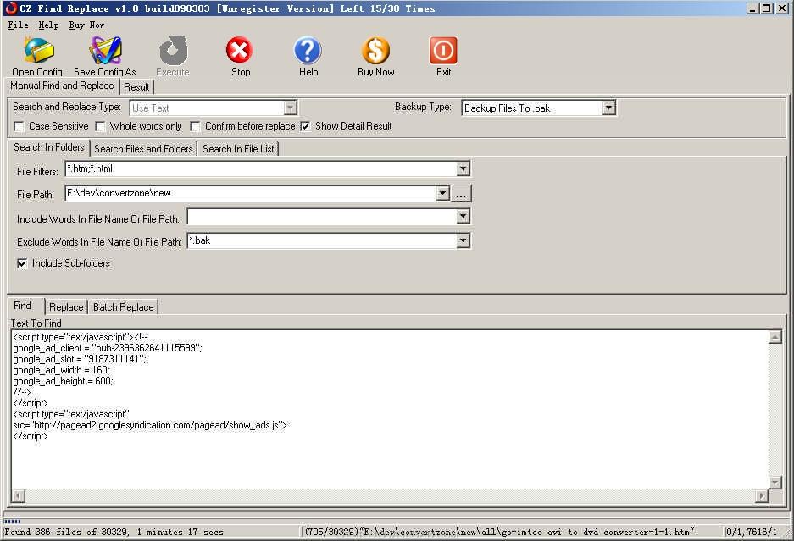Enable Confirm before replace checkbox
This screenshot has height=541, width=794.
tap(195, 126)
